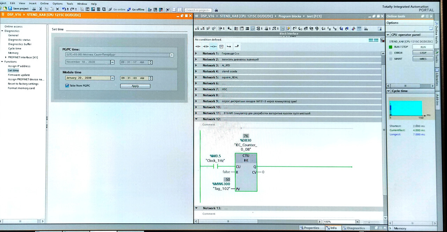This screenshot has height=232, width=447.
Task: Open the PG/PC date dropdown
Action: 112,62
